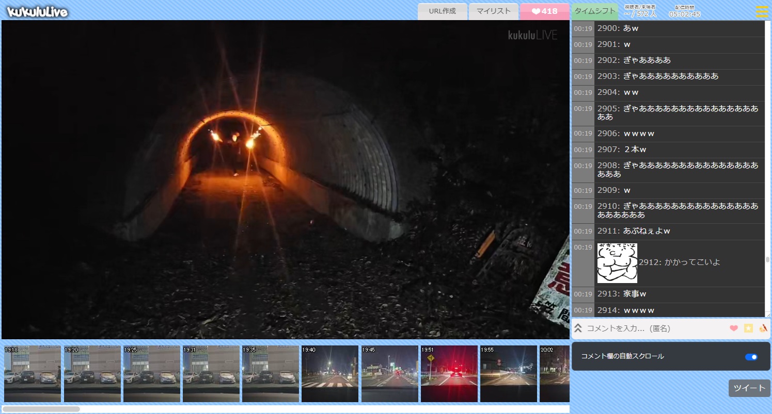Viewport: 772px width, 414px height.
Task: Select the 19:51 red taillight thumbnail
Action: click(x=449, y=374)
